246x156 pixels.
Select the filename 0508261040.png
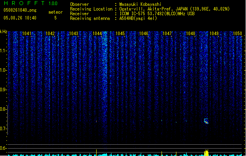(x=20, y=10)
